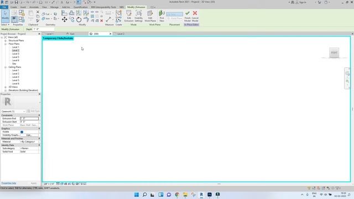Open the File menu tab

(x=4, y=7)
